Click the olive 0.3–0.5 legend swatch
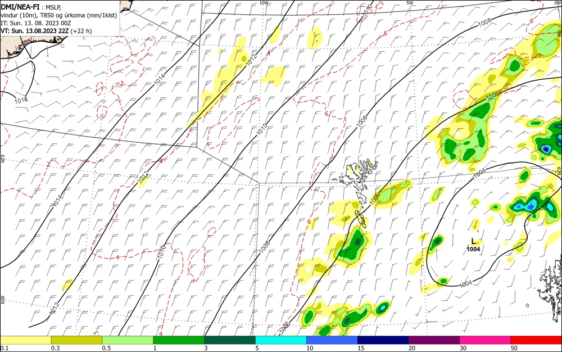The width and height of the screenshot is (562, 352). click(x=76, y=340)
